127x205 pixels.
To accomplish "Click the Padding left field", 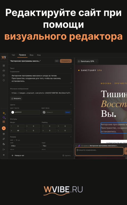I will click(x=65, y=131).
